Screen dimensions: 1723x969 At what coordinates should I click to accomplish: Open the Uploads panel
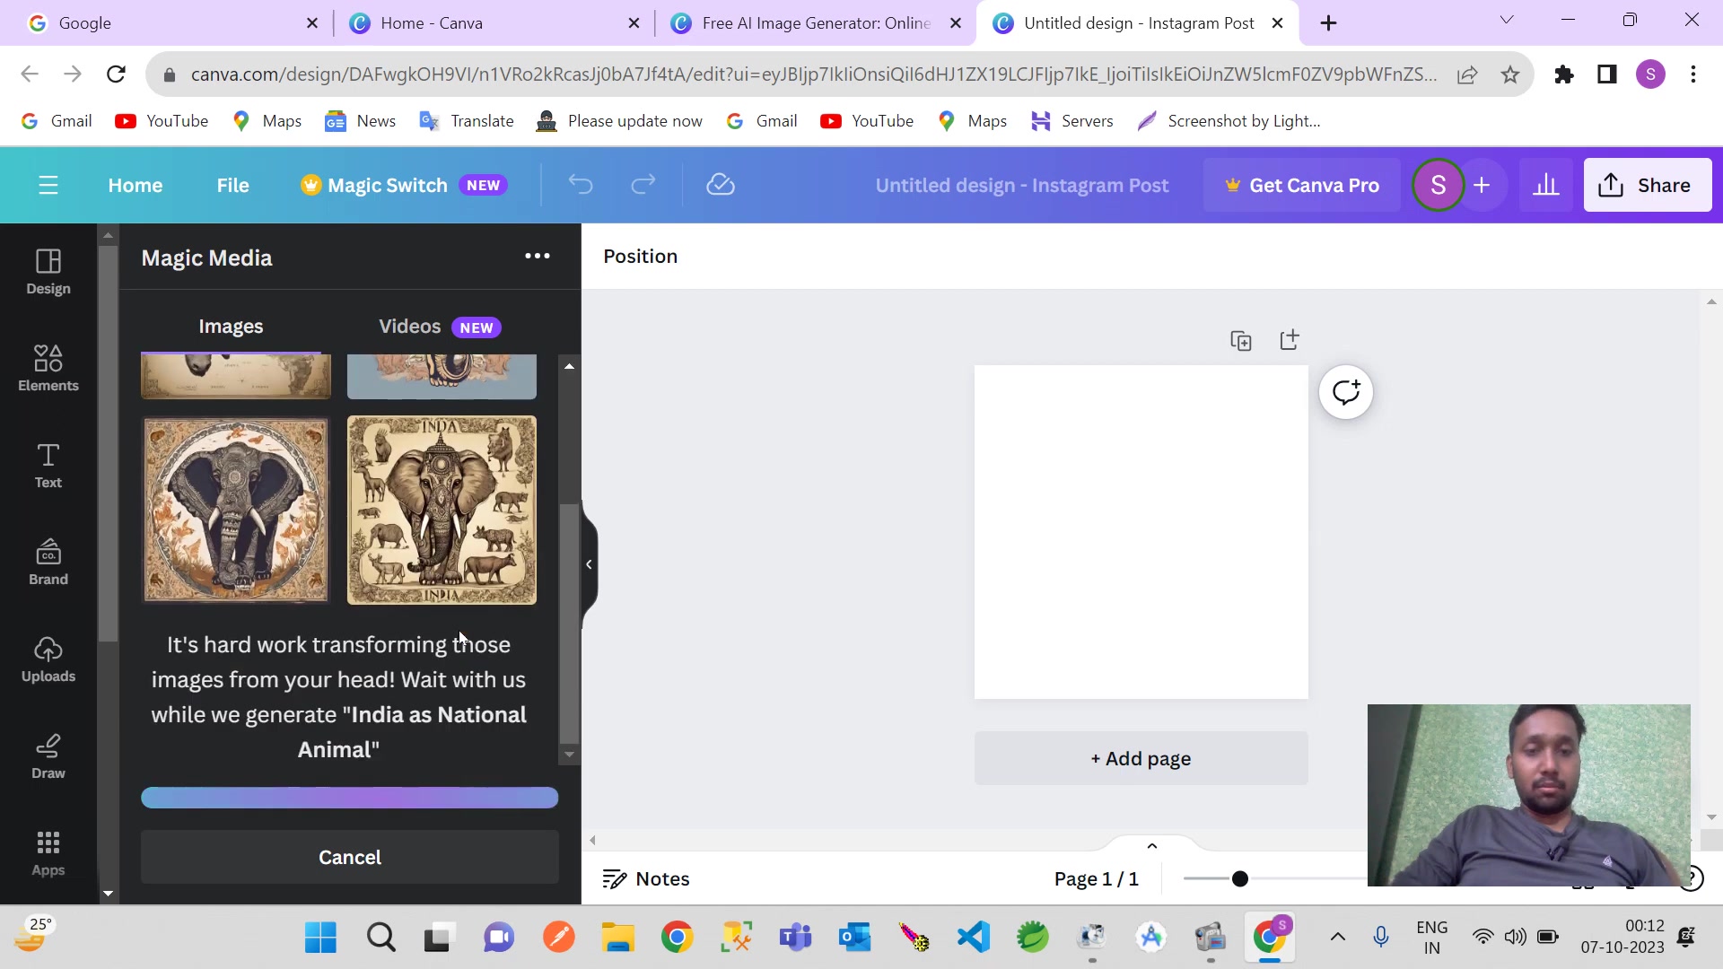tap(48, 659)
